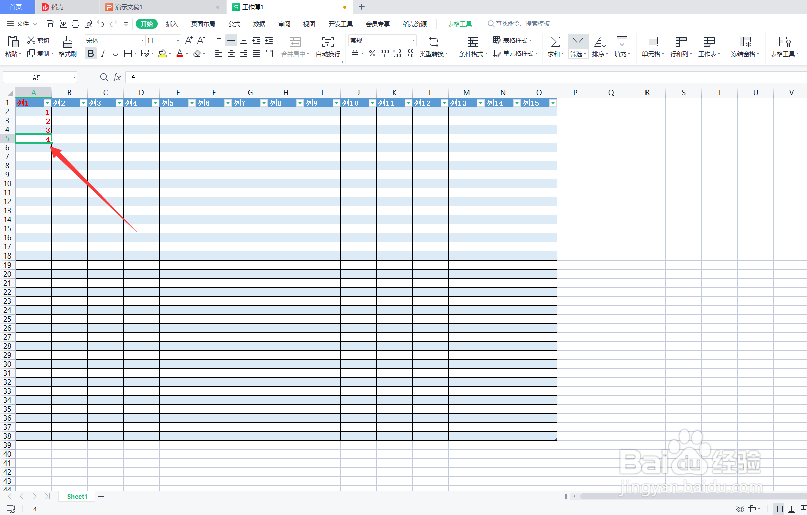Expand the Name Box dropdown arrow
This screenshot has width=807, height=515.
pyautogui.click(x=74, y=77)
